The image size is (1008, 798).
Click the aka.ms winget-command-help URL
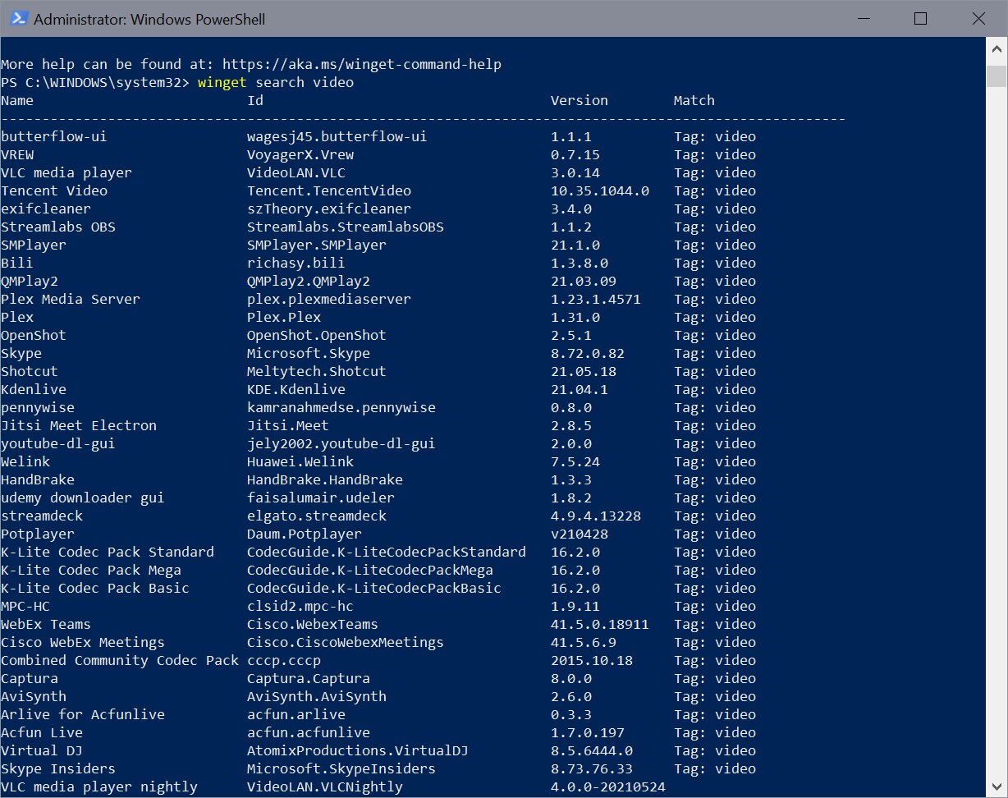[361, 64]
